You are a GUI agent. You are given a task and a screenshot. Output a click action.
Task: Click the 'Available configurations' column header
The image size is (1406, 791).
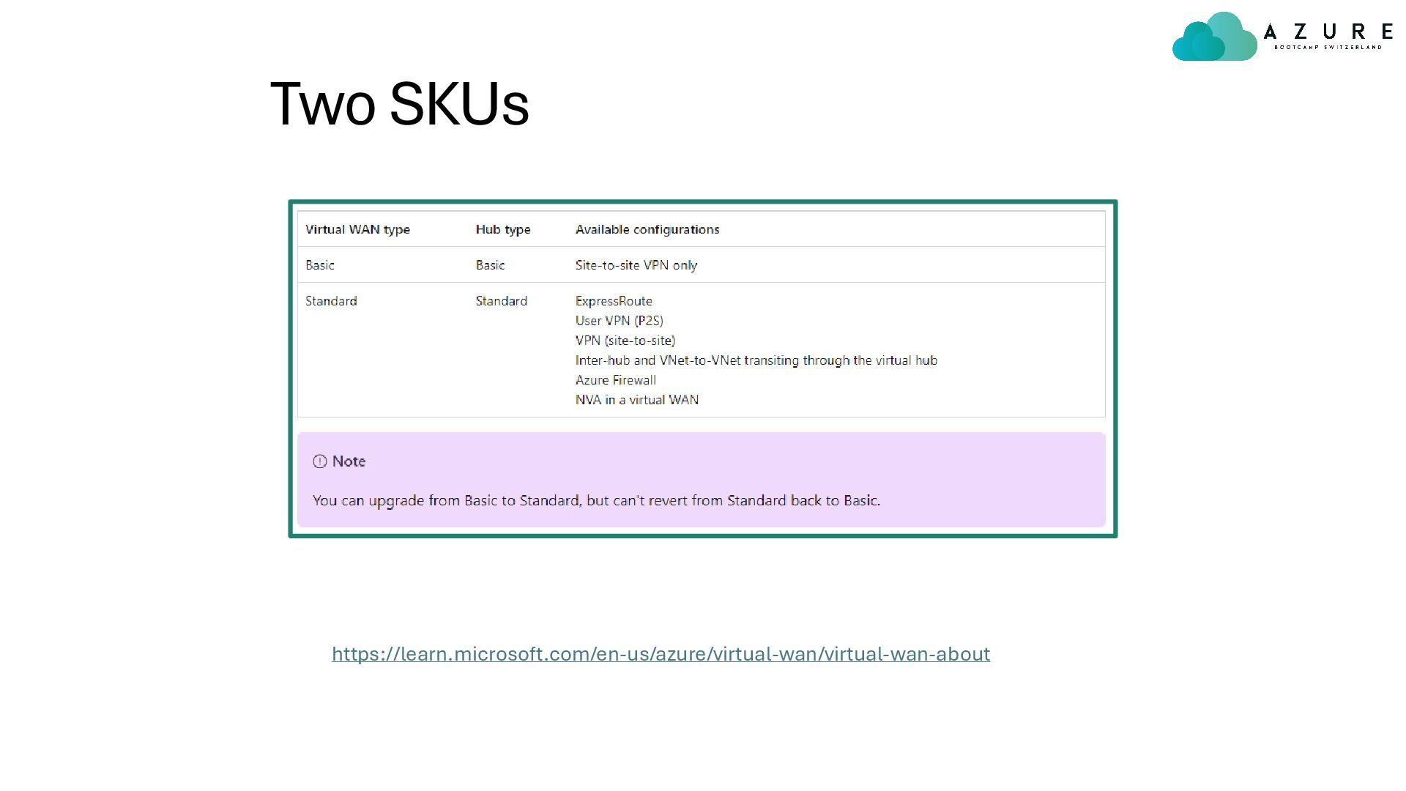[x=647, y=229]
